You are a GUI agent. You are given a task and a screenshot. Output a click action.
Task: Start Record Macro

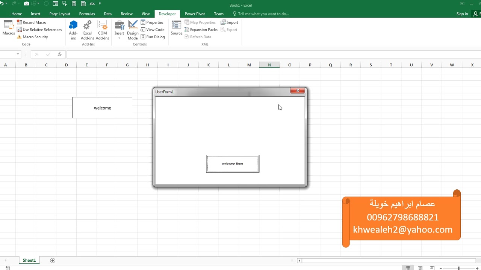click(x=32, y=22)
